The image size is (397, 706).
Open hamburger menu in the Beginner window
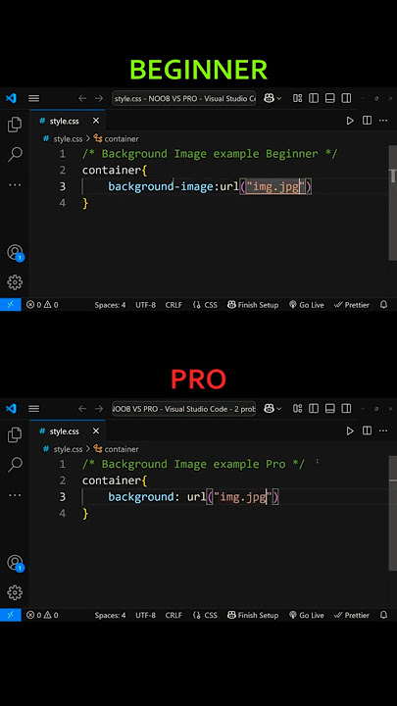[33, 98]
